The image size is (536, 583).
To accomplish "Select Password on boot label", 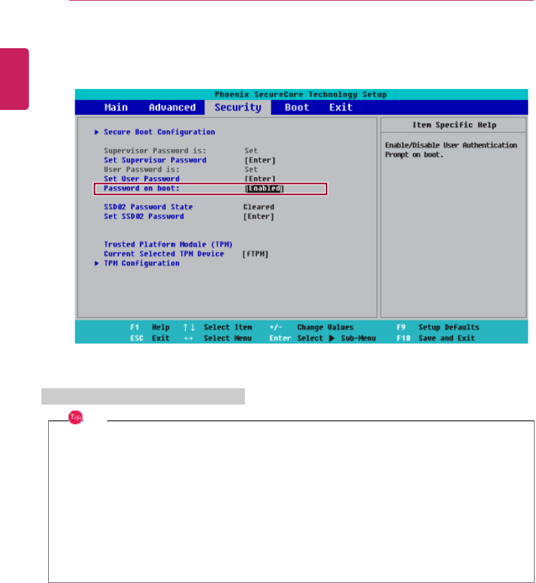I will click(x=142, y=189).
